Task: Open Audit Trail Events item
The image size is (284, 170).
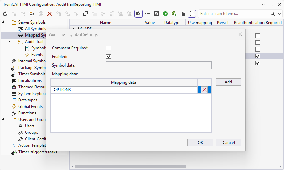Action: pyautogui.click(x=34, y=55)
